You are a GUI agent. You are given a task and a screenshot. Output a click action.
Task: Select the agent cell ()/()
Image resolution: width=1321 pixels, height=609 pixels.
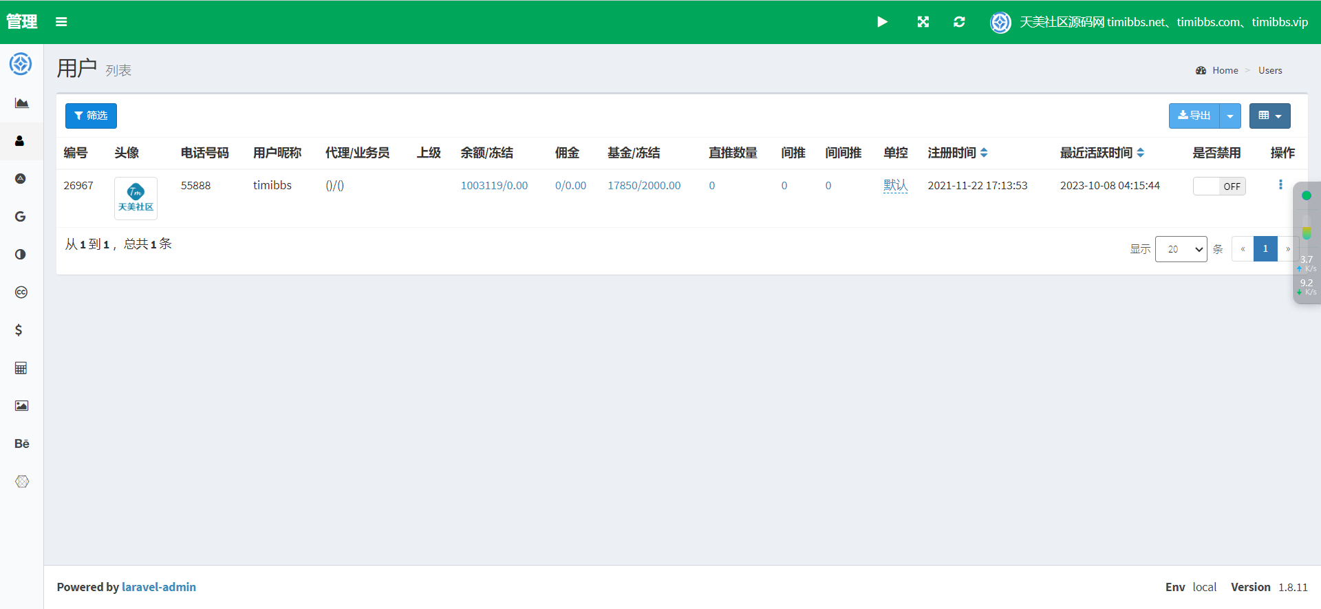pyautogui.click(x=334, y=186)
